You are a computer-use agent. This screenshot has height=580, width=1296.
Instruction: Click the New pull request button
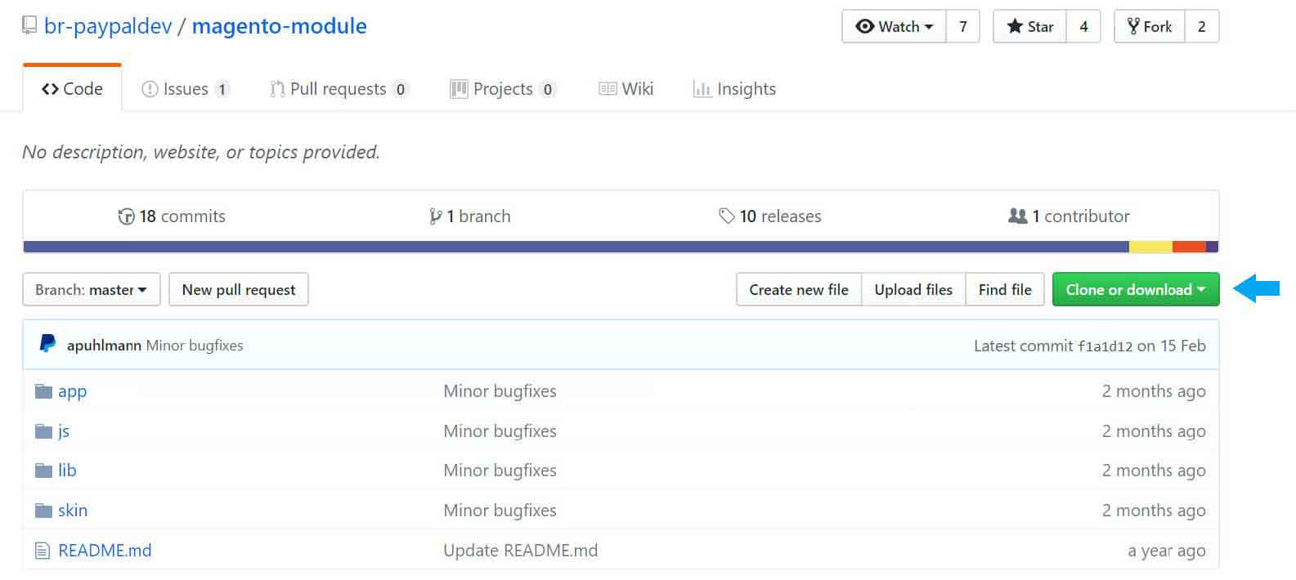(238, 289)
